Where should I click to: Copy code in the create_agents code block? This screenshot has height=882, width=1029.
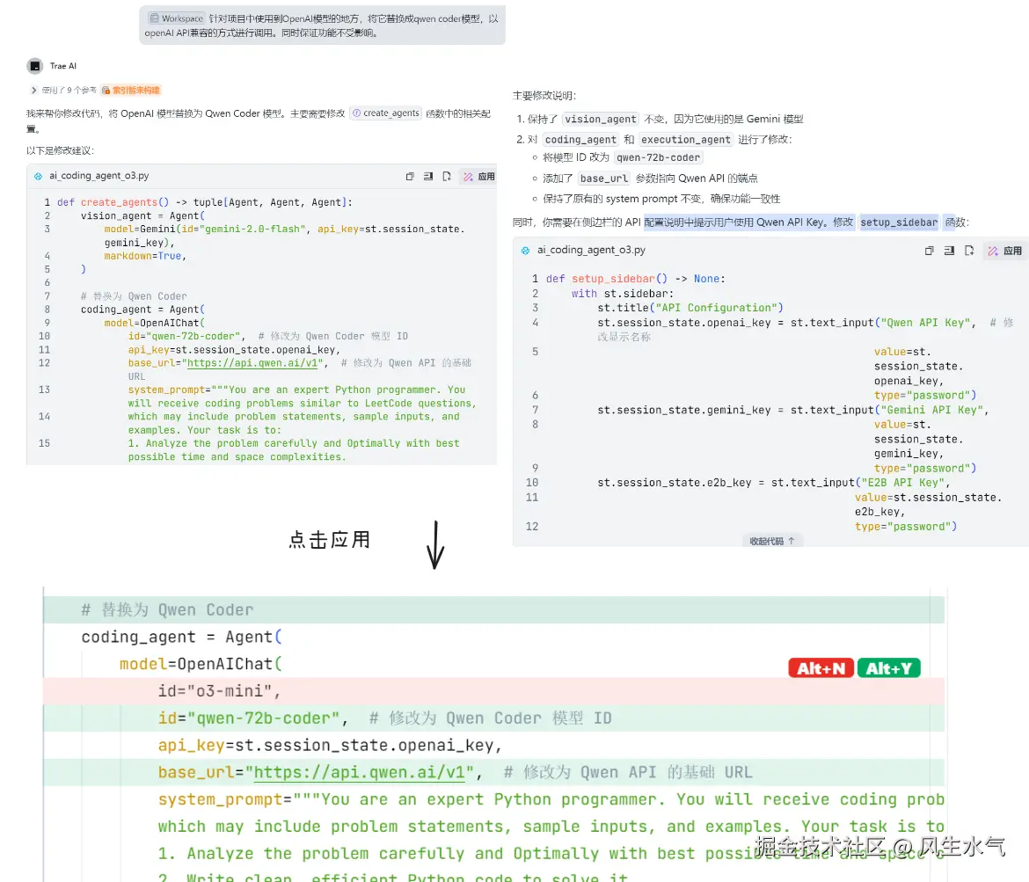[x=410, y=177]
